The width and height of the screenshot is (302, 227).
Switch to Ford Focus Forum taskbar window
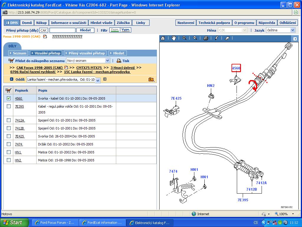(55, 223)
